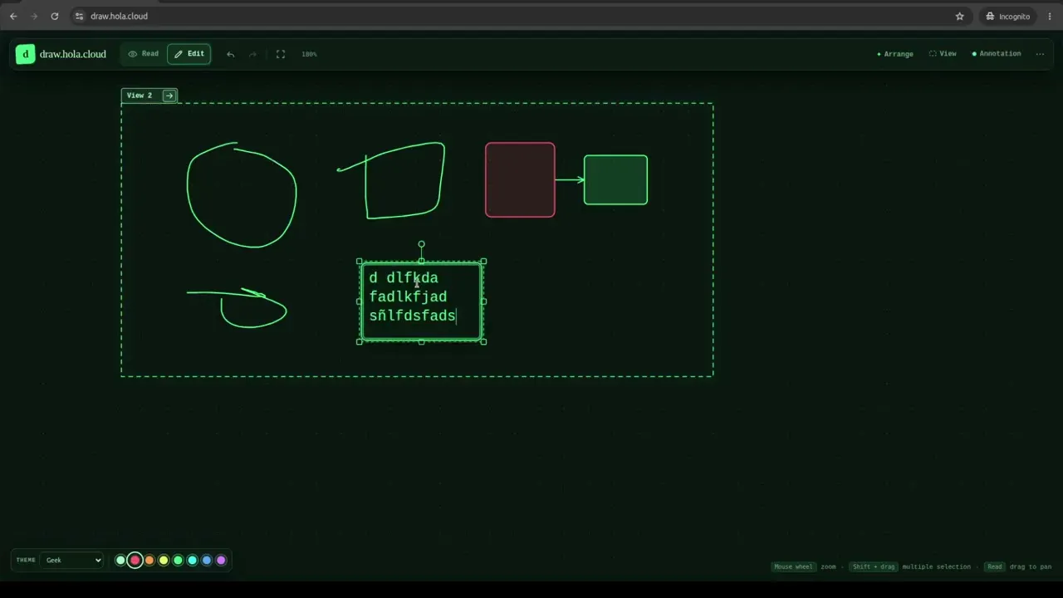
Task: Select the arrow connecting red and green boxes
Action: click(x=570, y=179)
